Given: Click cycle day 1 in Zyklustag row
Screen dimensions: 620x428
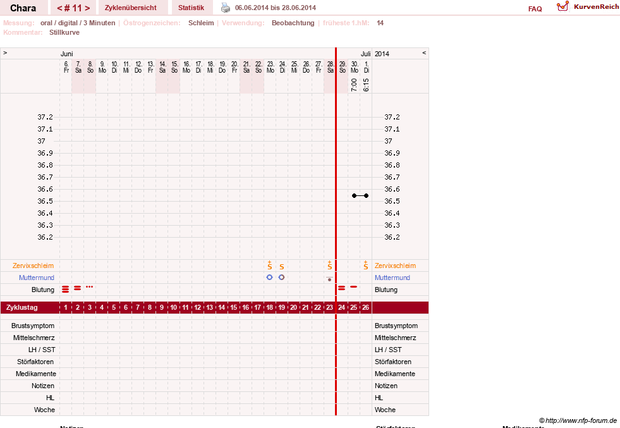Looking at the screenshot, I should tap(66, 307).
